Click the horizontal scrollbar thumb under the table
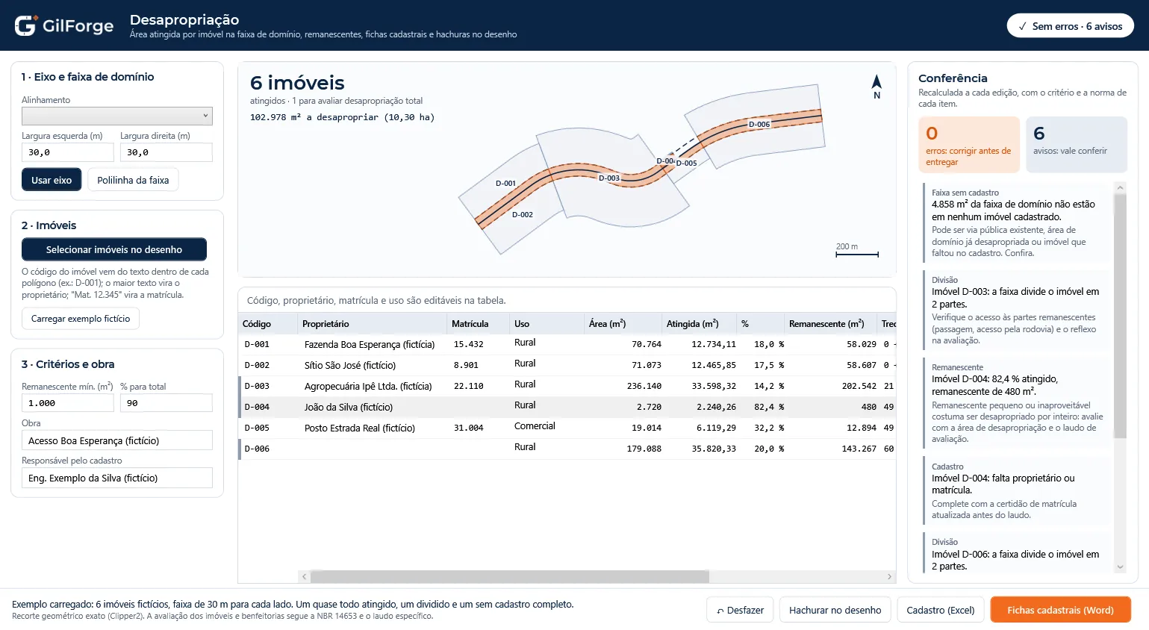 510,577
